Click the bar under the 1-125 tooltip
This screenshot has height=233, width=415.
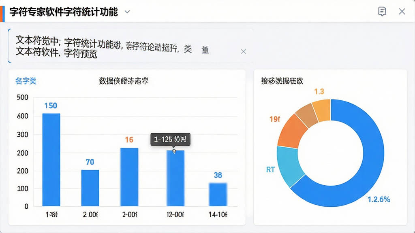175,178
